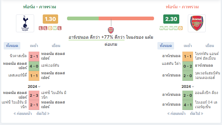The image size is (222, 125).
Task: Click ถัดไป link under Tottenham matches
Action: (x=43, y=114)
